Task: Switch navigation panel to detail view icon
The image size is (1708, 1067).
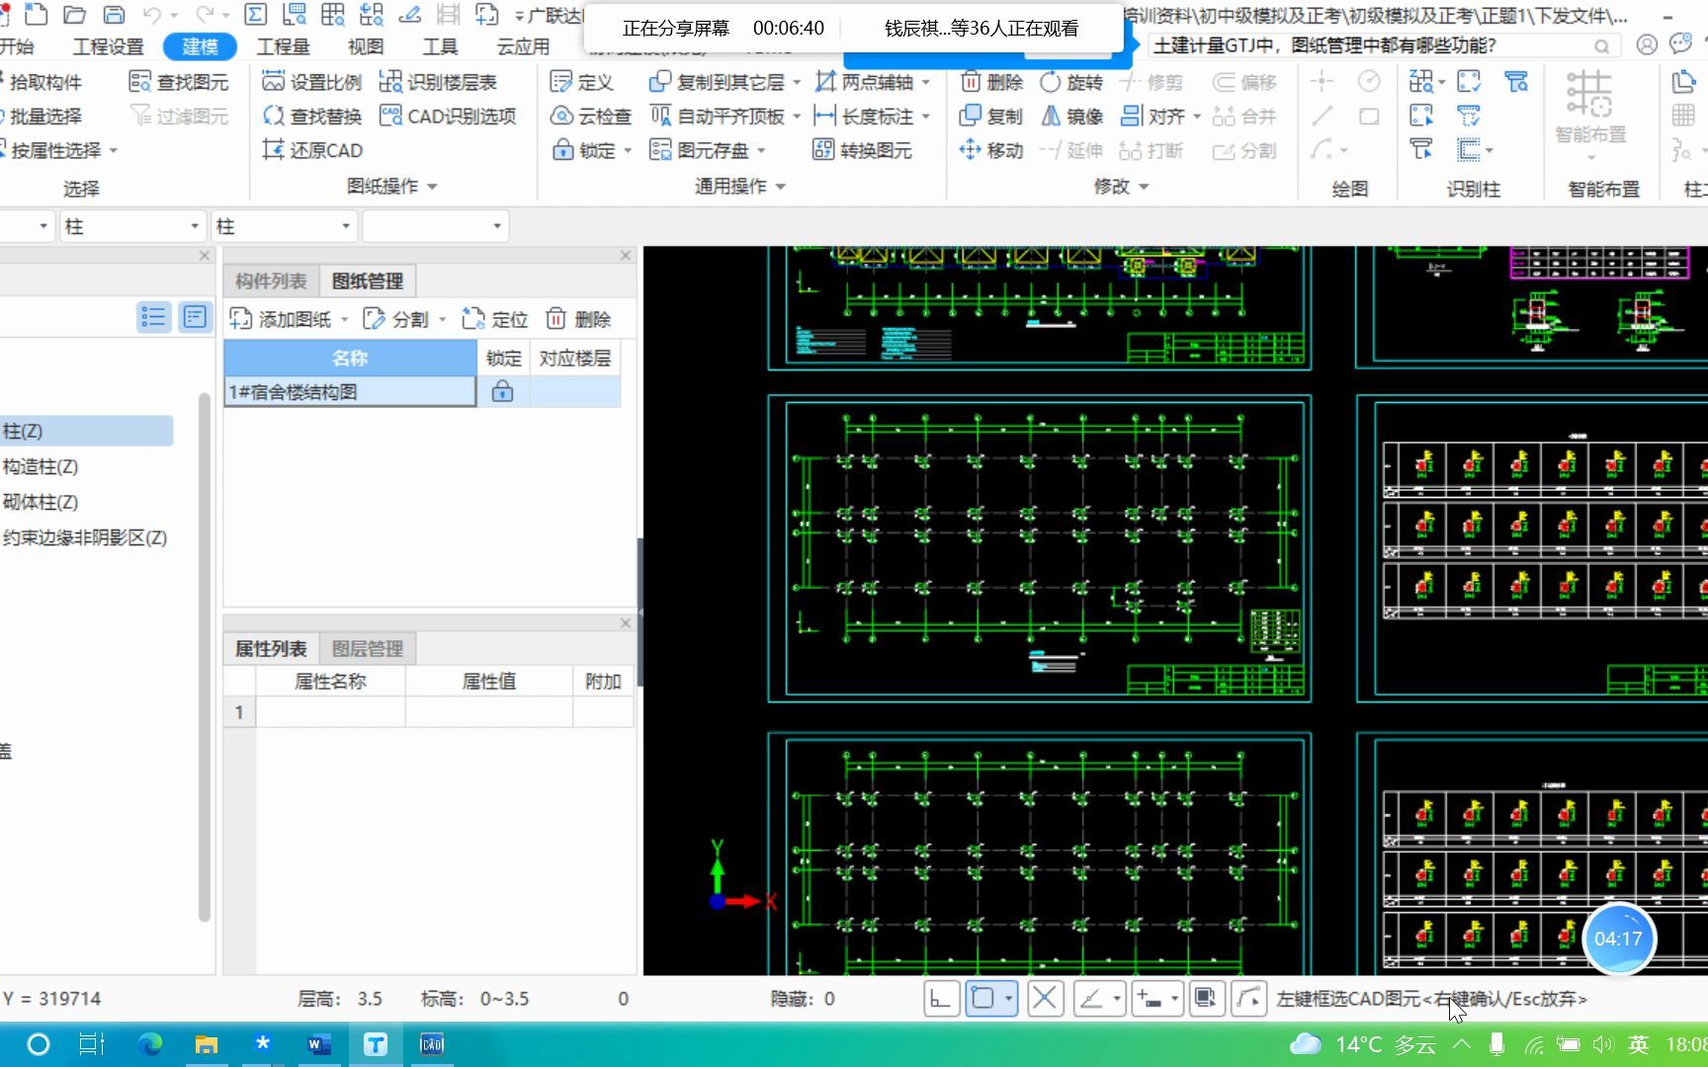Action: pos(195,317)
